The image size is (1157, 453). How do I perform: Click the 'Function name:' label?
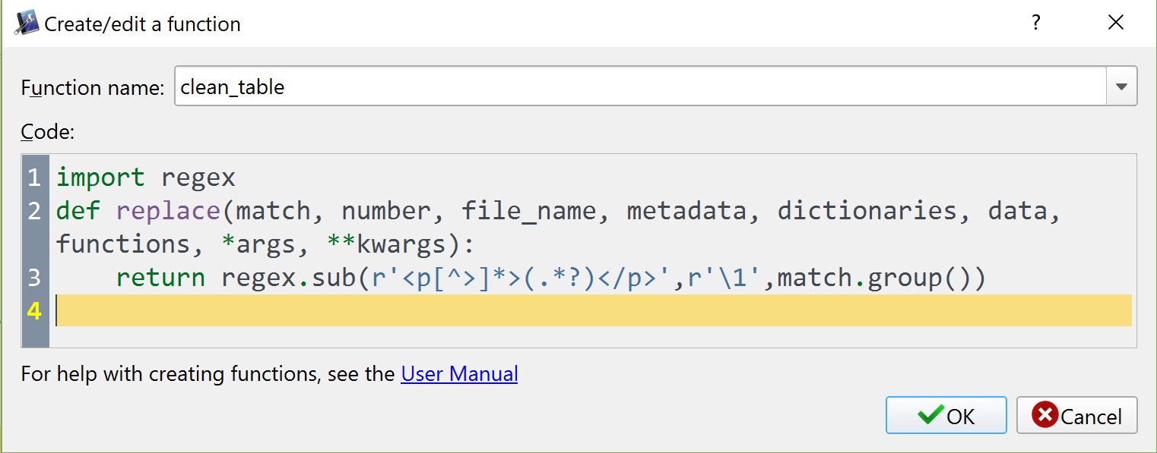pos(92,87)
